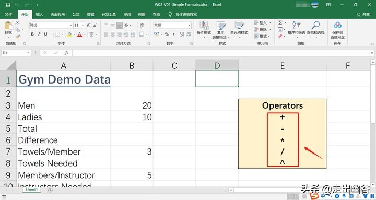Add a new sheet with plus button
Screen dimensions: 376x200
[x=50, y=190]
